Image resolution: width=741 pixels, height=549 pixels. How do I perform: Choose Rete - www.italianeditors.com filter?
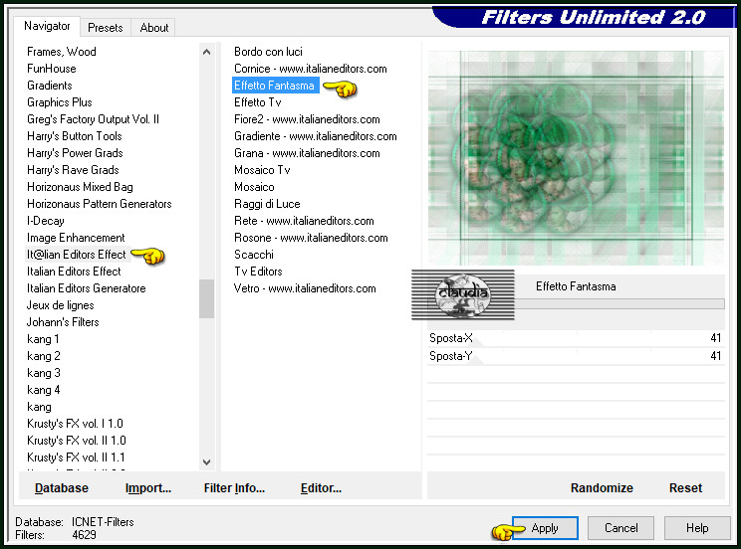click(304, 221)
